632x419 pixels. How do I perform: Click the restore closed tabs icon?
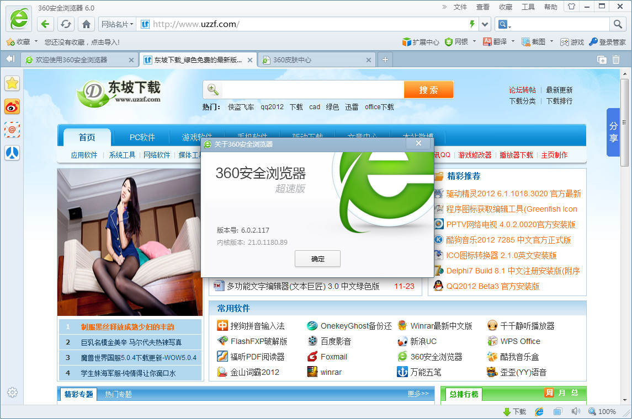tap(602, 60)
